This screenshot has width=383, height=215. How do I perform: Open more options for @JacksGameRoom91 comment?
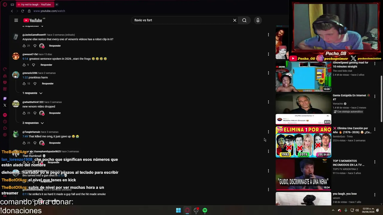(x=268, y=35)
